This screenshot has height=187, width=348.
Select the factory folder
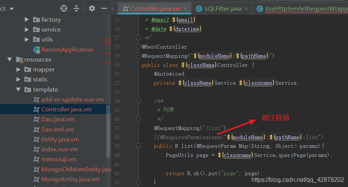pos(51,19)
